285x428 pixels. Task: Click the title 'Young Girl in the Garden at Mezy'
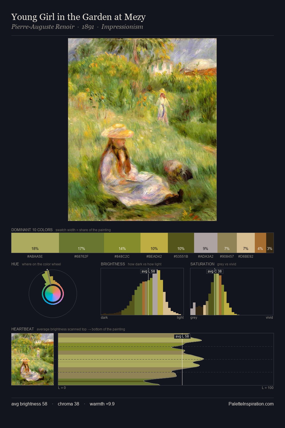[78, 17]
